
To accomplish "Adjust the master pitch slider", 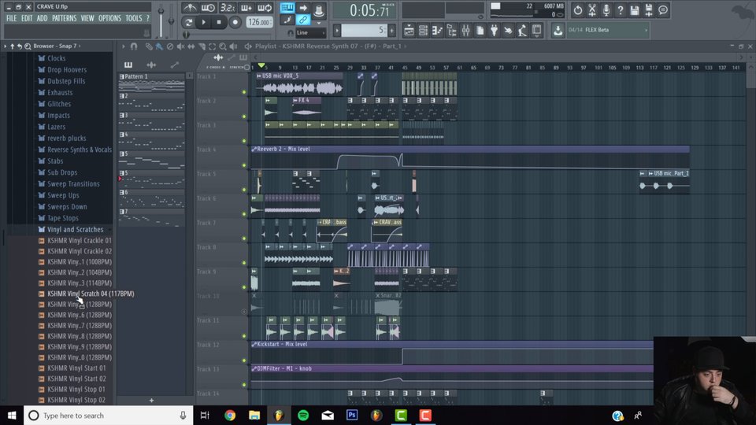I will pos(171,22).
